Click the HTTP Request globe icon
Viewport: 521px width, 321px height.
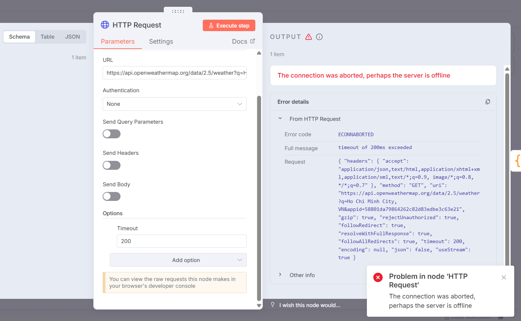pos(105,25)
